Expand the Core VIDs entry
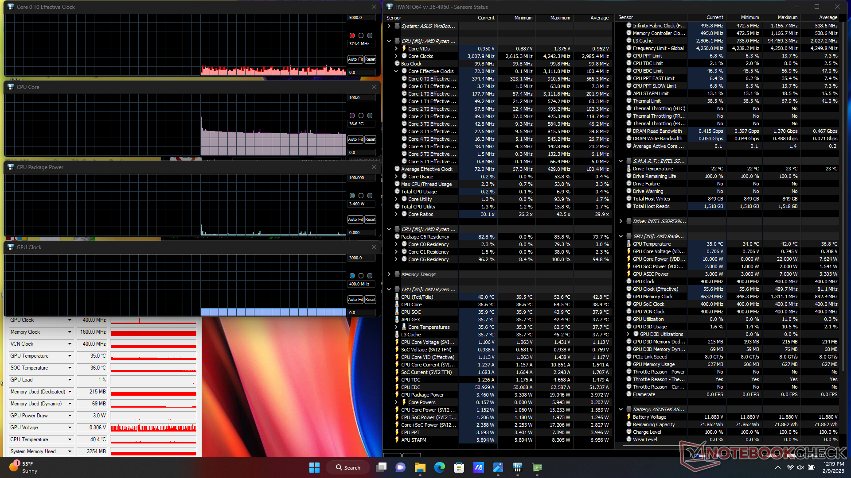The width and height of the screenshot is (851, 478). [x=396, y=49]
